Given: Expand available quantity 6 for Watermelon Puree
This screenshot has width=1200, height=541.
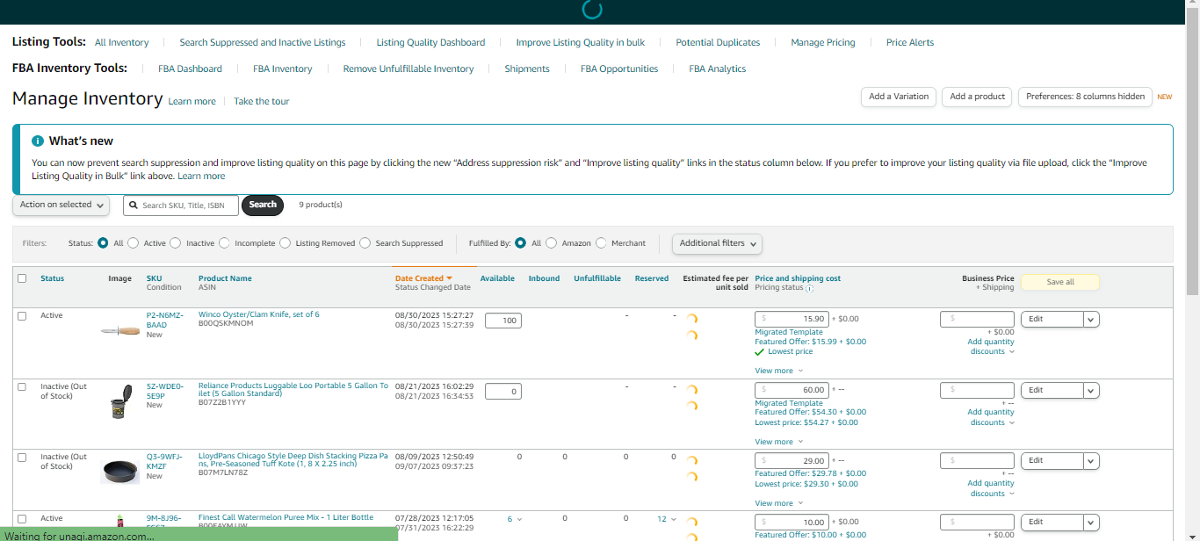Looking at the screenshot, I should [x=515, y=519].
